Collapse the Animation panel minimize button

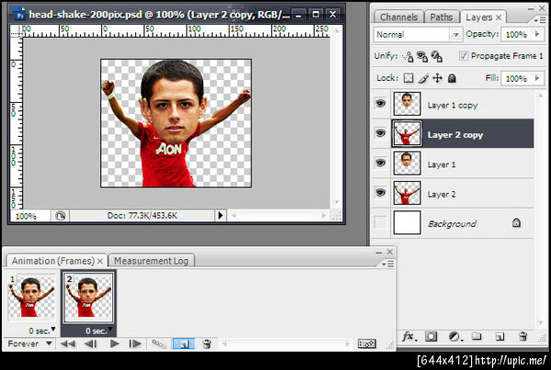(378, 252)
